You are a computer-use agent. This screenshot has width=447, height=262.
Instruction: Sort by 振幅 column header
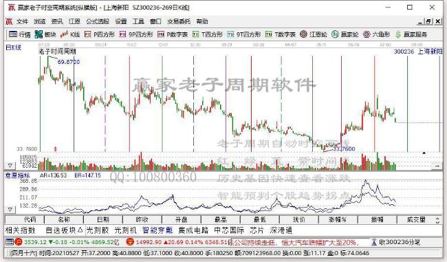378,219
